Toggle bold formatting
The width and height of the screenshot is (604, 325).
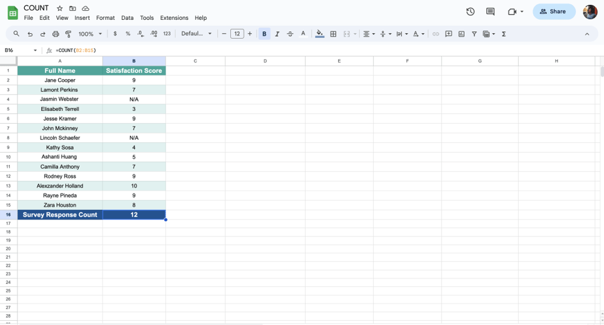coord(264,34)
